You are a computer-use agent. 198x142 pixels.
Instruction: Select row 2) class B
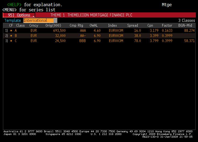pos(99,36)
